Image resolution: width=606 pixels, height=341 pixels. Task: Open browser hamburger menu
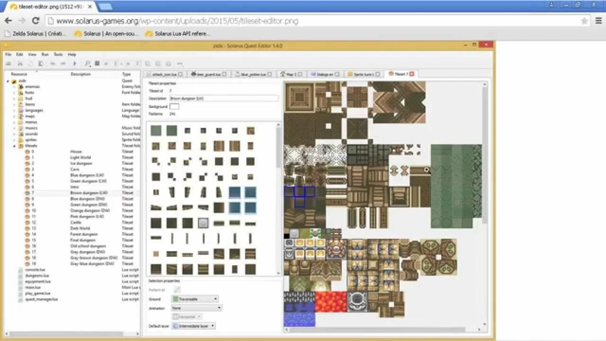click(598, 20)
